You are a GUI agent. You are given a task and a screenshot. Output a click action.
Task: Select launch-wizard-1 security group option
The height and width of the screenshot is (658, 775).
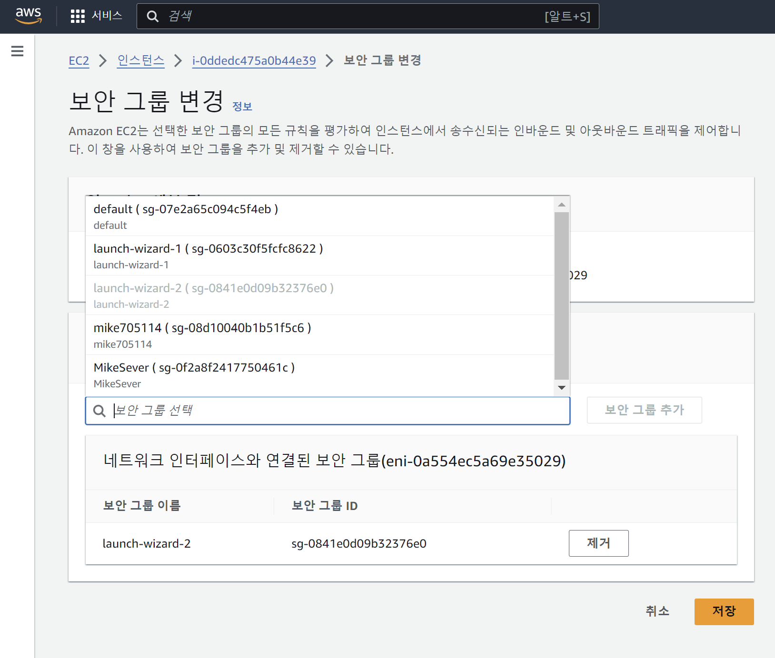point(320,256)
